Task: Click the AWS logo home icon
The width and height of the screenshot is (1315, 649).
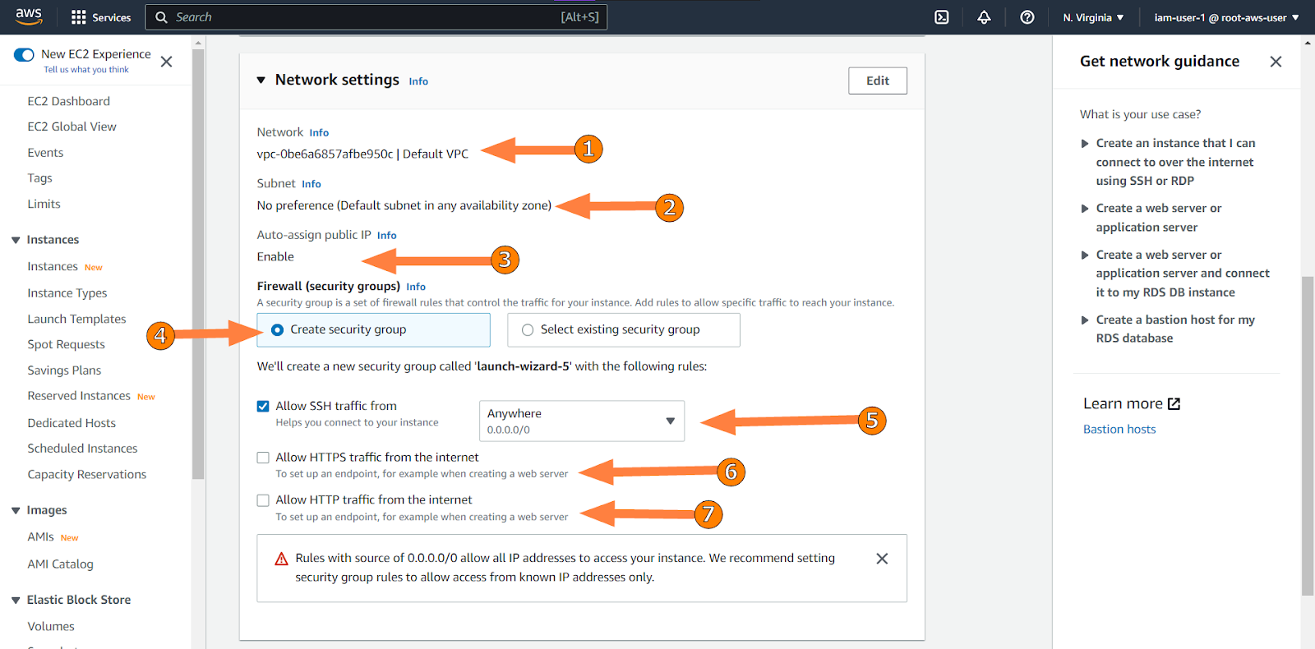Action: tap(29, 16)
